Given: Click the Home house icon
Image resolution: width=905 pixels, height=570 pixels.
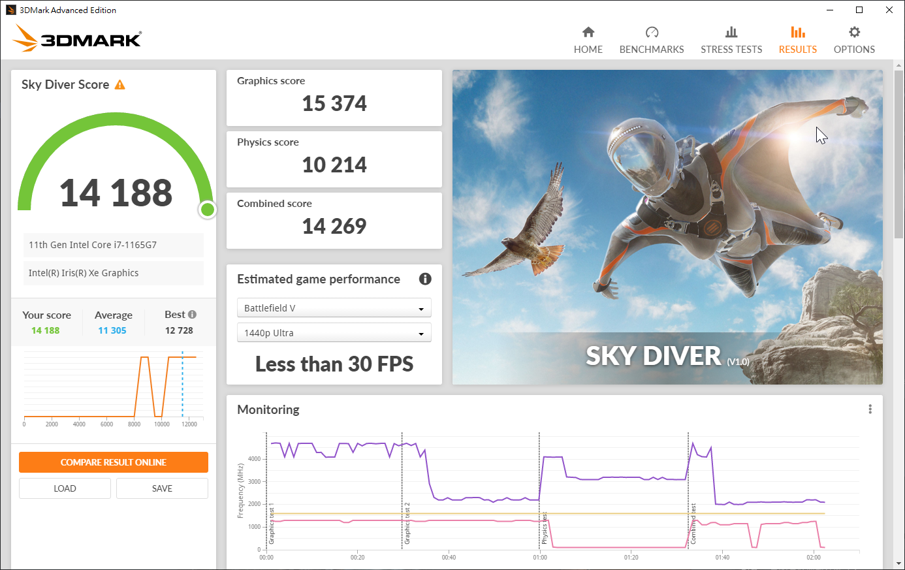Looking at the screenshot, I should [588, 32].
